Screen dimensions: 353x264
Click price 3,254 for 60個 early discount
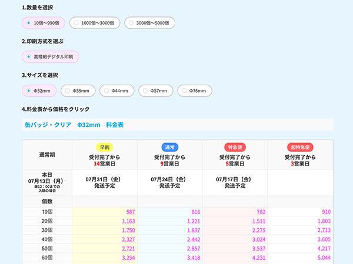(128, 258)
